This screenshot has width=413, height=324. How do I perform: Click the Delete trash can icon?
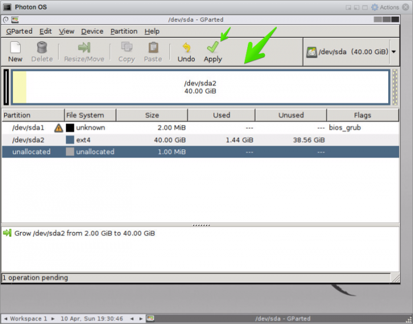(x=42, y=47)
